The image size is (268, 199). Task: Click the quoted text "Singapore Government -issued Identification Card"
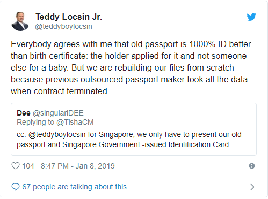146,144
